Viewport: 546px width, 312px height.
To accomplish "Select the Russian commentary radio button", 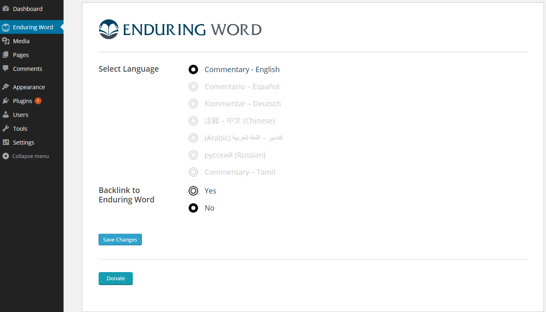I will point(193,155).
